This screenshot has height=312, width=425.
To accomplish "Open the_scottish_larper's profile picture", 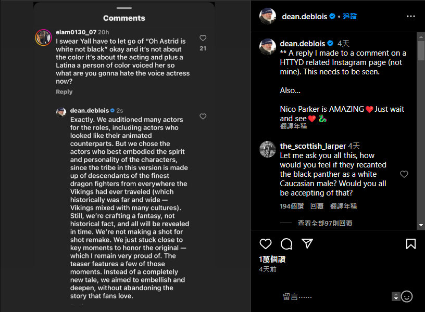I will click(x=268, y=149).
